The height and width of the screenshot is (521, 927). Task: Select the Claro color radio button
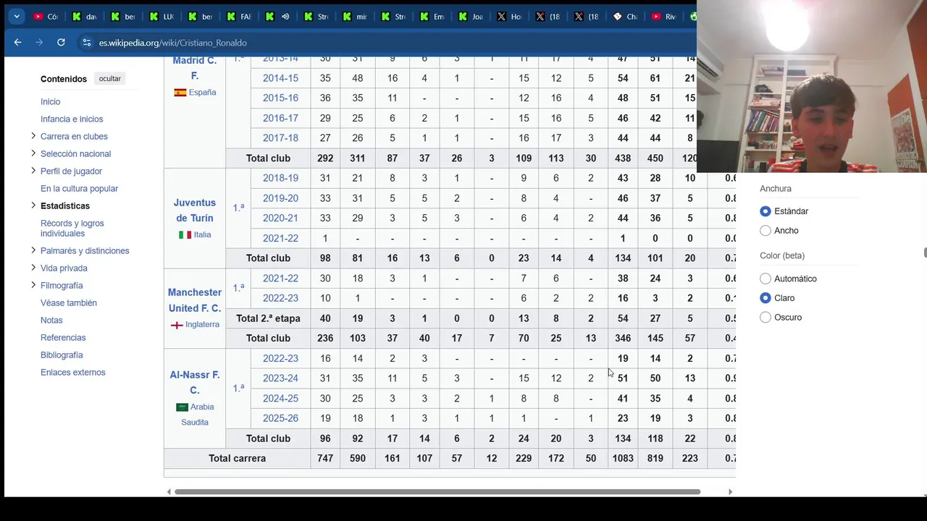click(765, 298)
